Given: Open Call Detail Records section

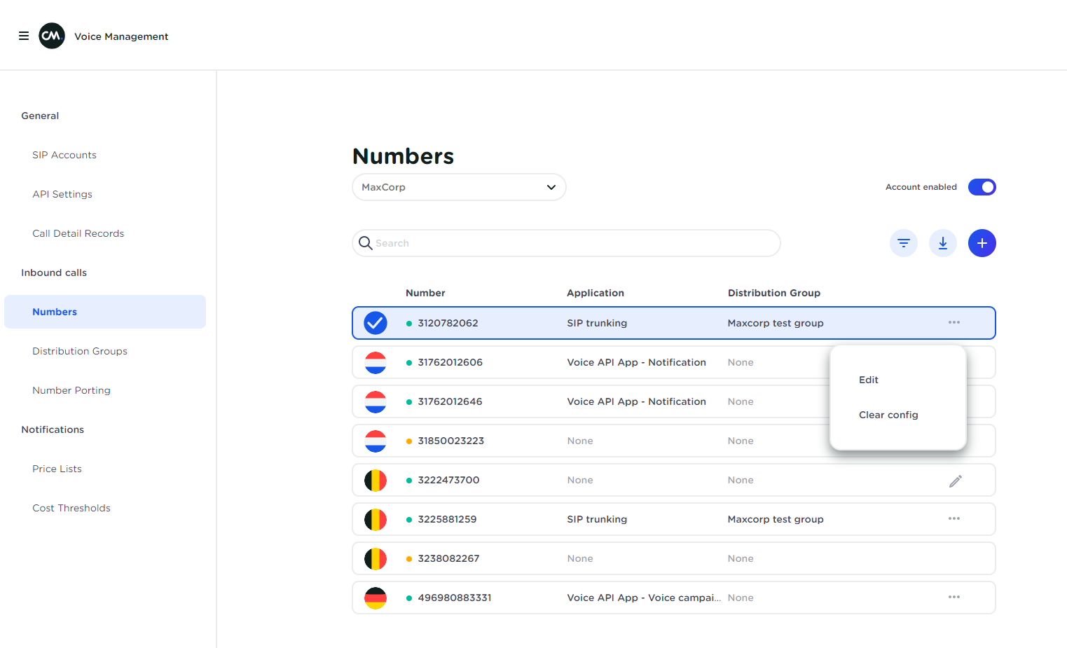Looking at the screenshot, I should [x=78, y=233].
